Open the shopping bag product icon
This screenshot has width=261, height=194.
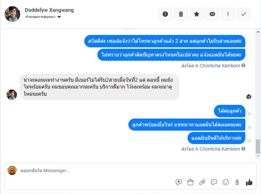[x=190, y=182]
